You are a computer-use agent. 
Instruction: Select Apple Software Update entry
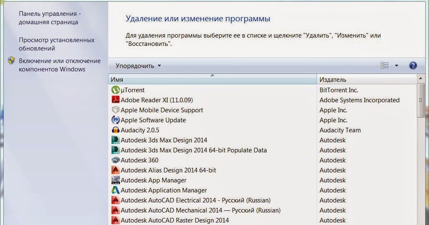click(153, 120)
